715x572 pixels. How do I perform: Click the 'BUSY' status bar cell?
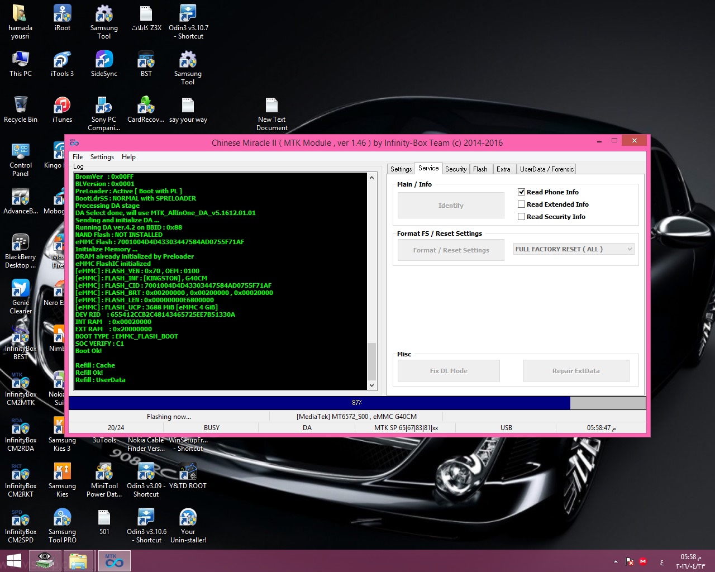pos(212,428)
